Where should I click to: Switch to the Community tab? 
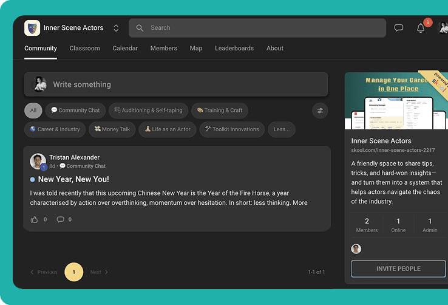(41, 49)
